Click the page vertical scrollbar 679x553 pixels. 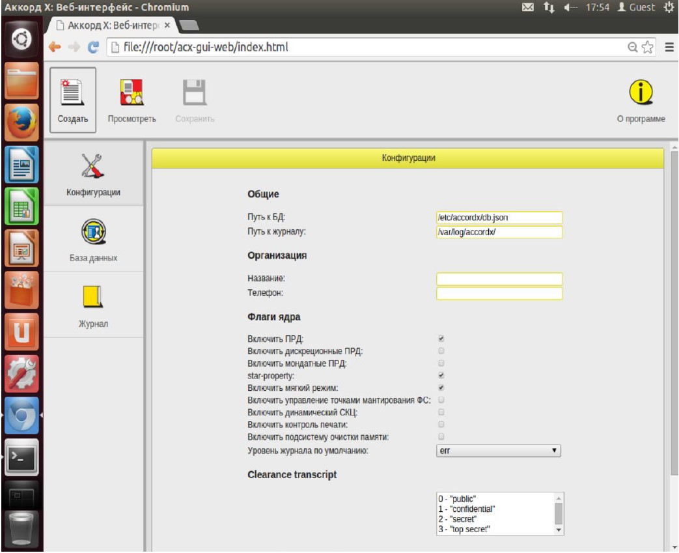pos(674,312)
